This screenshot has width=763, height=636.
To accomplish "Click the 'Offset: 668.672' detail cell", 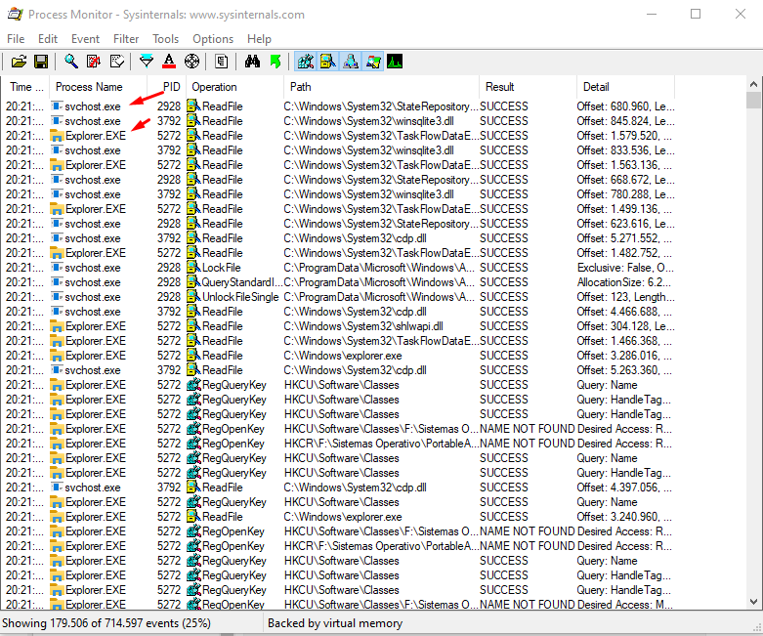I will pyautogui.click(x=625, y=180).
